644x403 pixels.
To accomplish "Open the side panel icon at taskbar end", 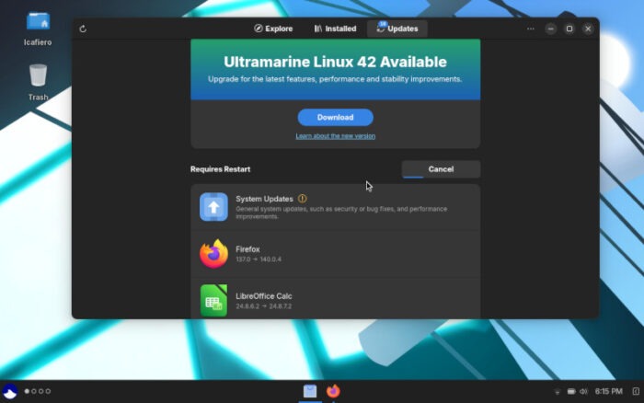I will tap(636, 391).
